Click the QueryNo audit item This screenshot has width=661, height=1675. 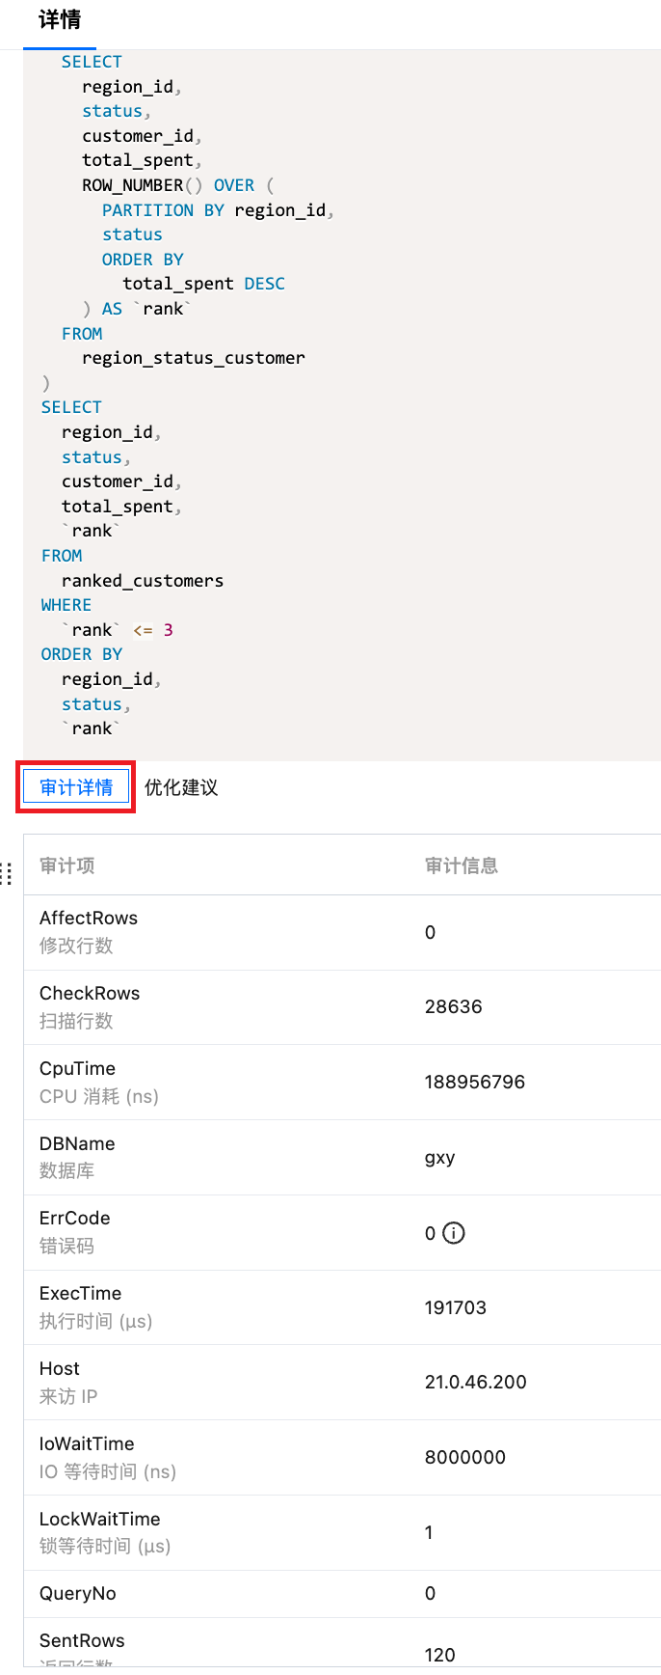point(77,1593)
